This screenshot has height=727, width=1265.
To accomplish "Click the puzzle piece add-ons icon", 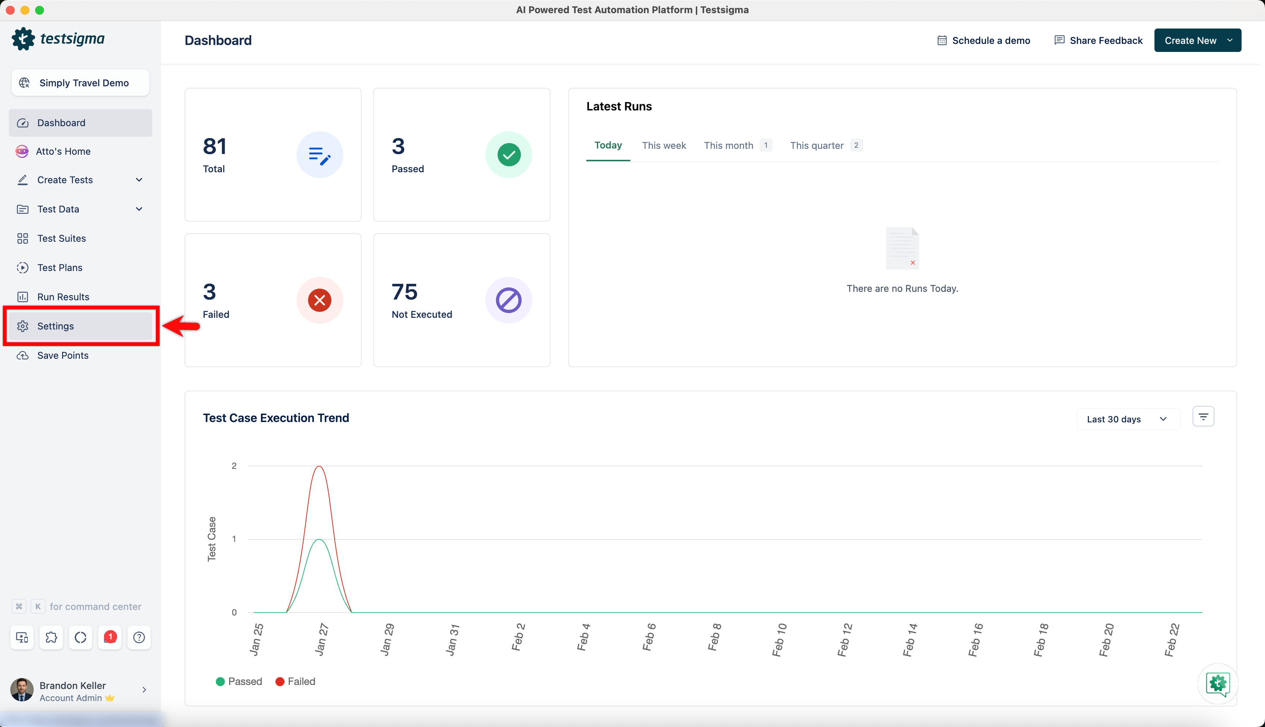I will 51,637.
